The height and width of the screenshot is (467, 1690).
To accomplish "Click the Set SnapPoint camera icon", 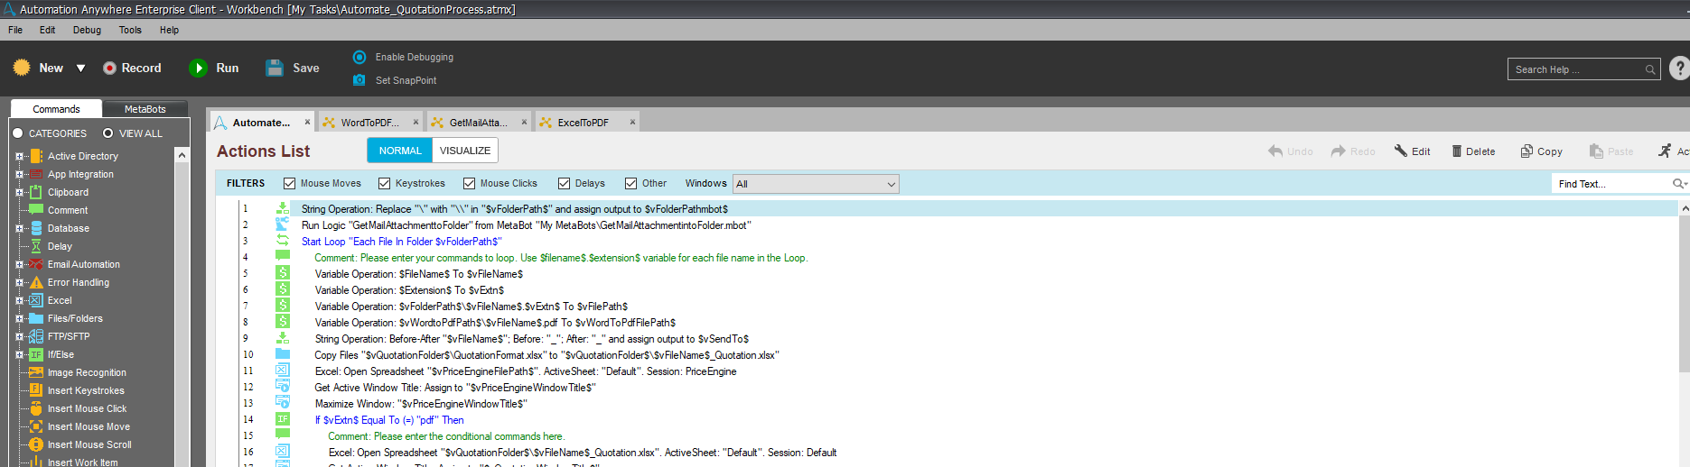I will click(x=359, y=80).
